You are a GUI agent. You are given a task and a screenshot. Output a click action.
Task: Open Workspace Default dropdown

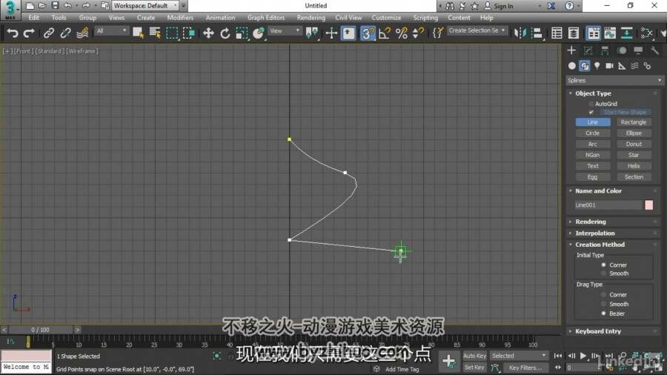tap(145, 5)
